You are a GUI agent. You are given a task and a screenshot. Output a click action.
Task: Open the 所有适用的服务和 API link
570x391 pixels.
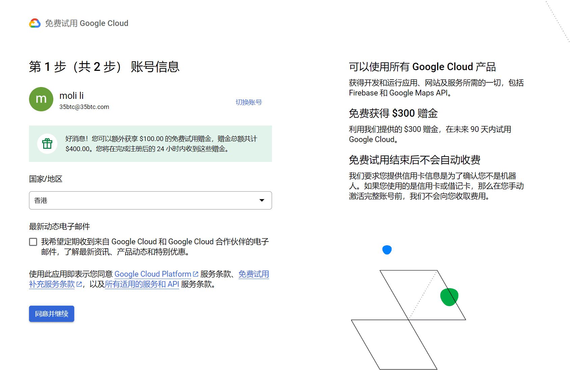click(x=142, y=284)
